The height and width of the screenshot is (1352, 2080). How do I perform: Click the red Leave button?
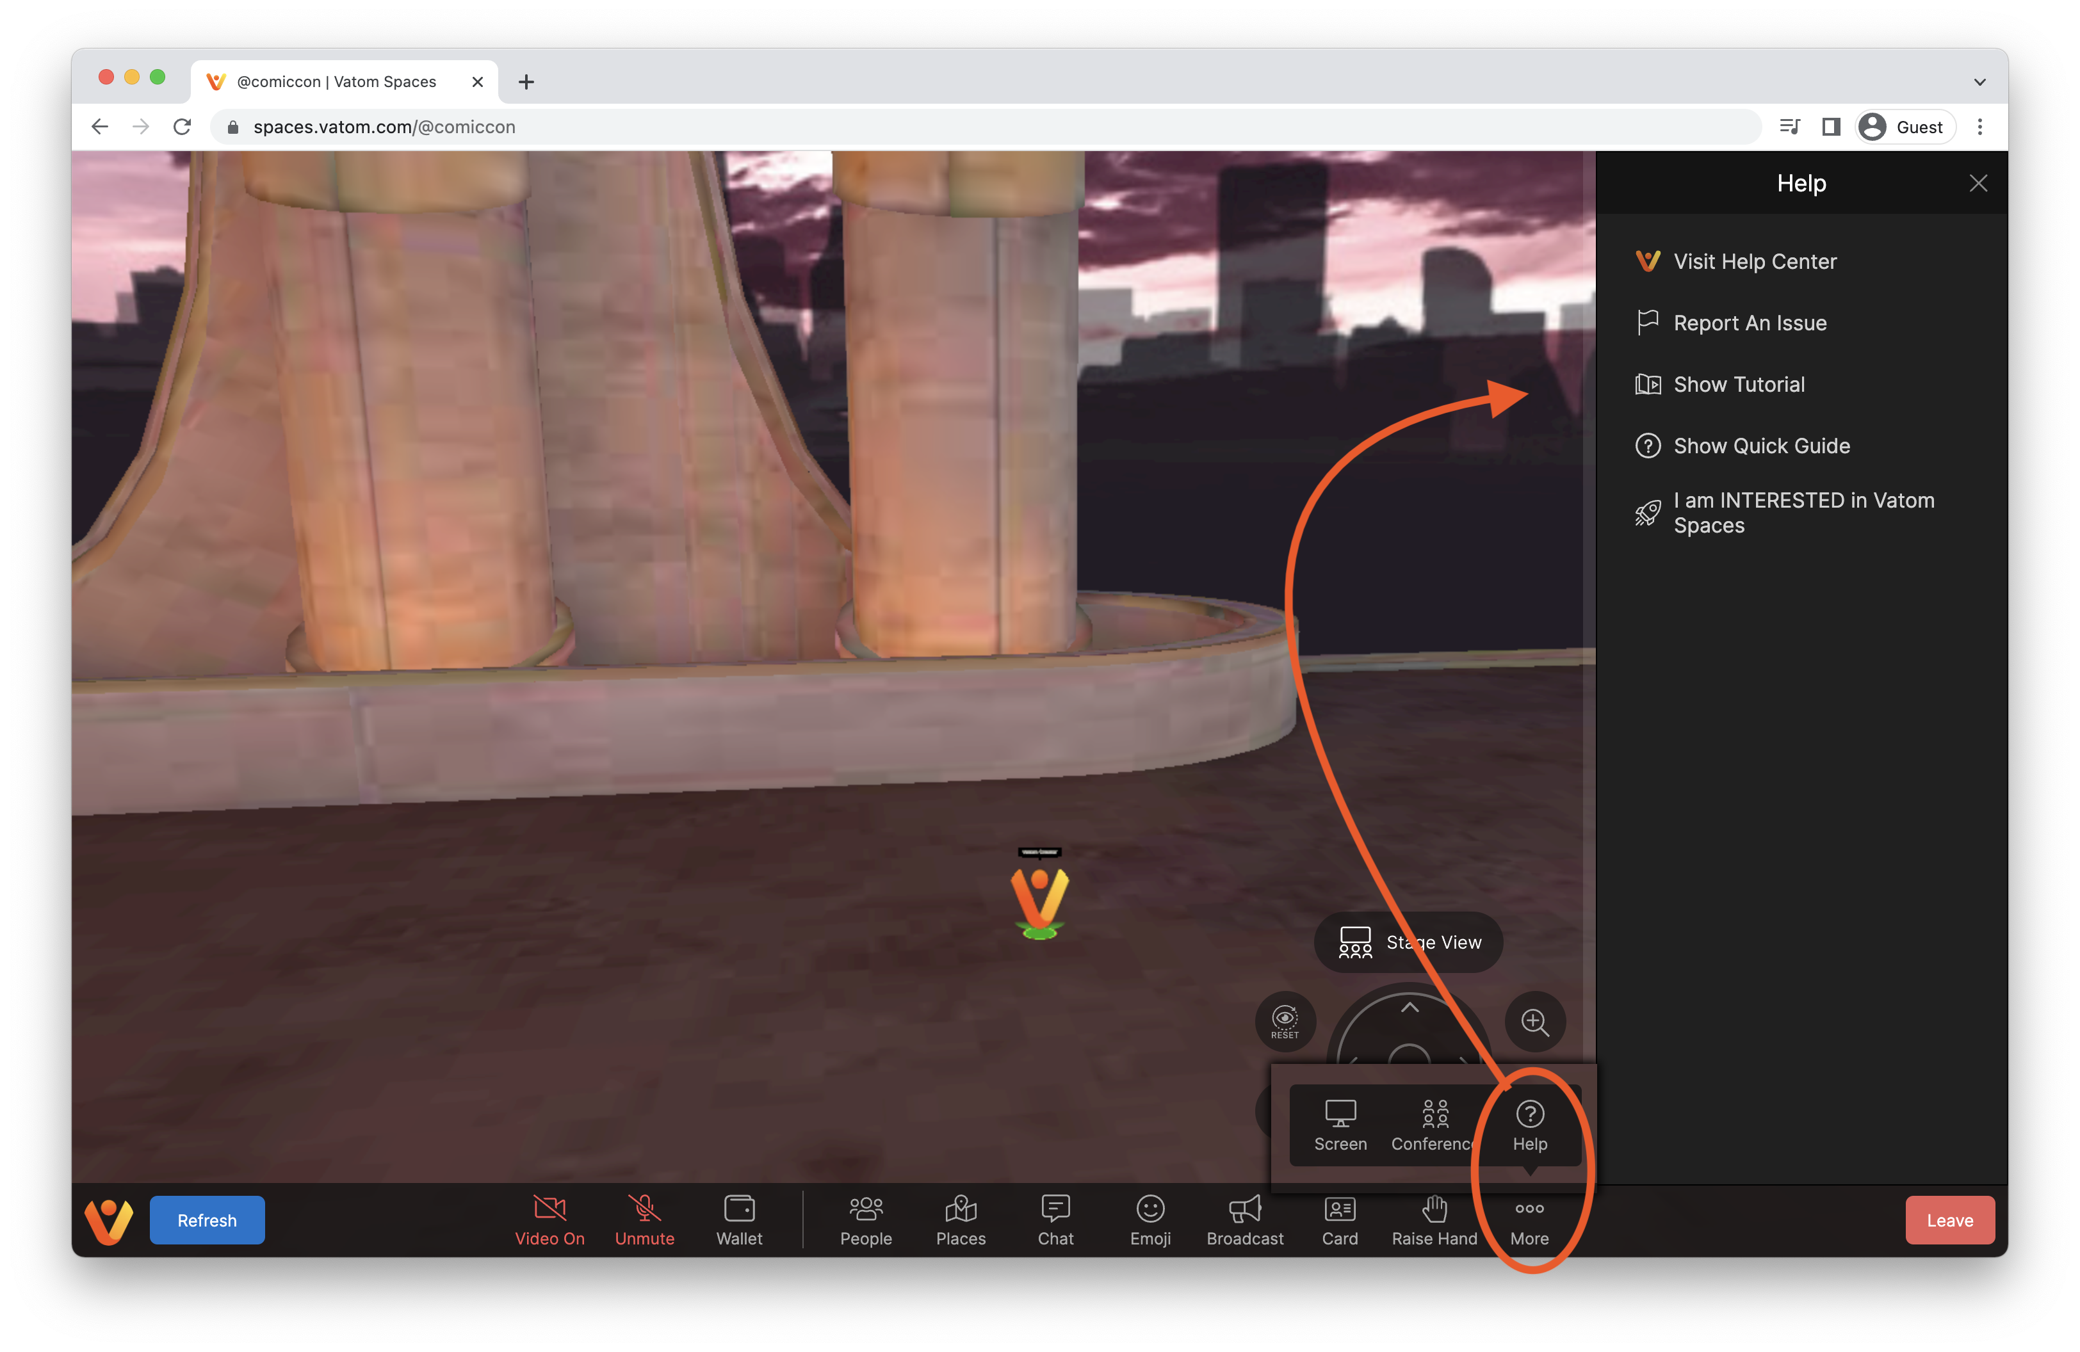click(1950, 1220)
